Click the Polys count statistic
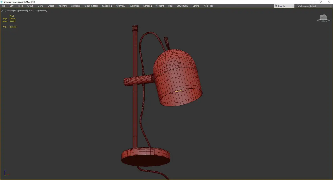This screenshot has width=333, height=180. (9, 19)
